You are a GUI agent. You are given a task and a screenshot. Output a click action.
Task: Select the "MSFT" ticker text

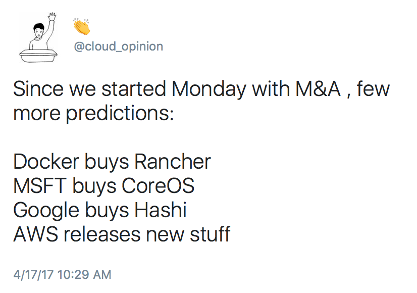[40, 186]
